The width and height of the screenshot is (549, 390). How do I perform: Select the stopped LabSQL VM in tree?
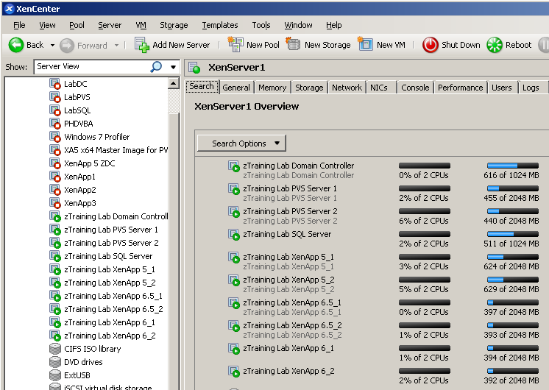click(x=77, y=110)
